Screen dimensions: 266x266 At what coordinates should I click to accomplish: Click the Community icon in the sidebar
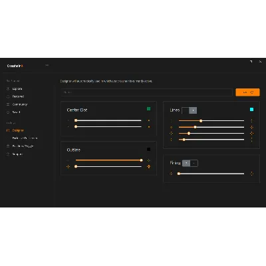[x=8, y=104]
